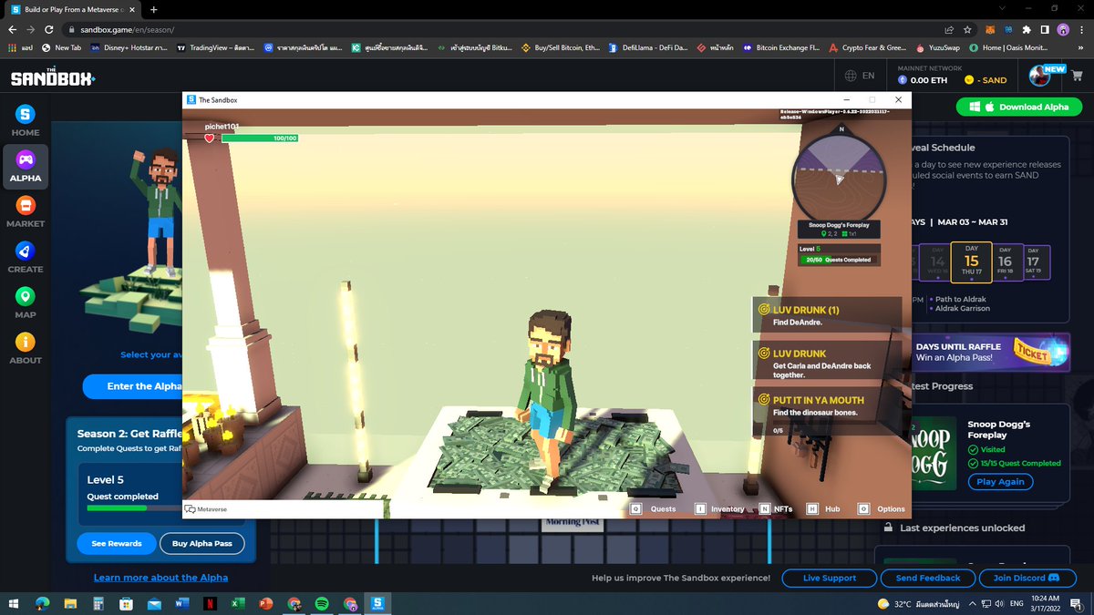
Task: Click the Level 5 quest progress bar
Action: click(x=135, y=508)
